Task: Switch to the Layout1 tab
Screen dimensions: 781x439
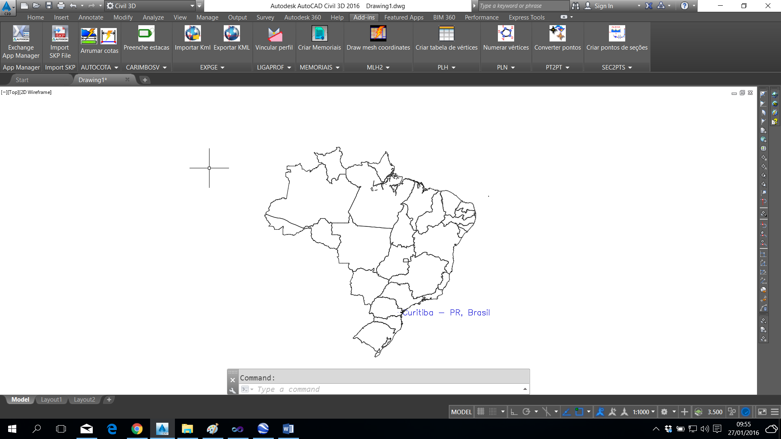Action: coord(51,400)
